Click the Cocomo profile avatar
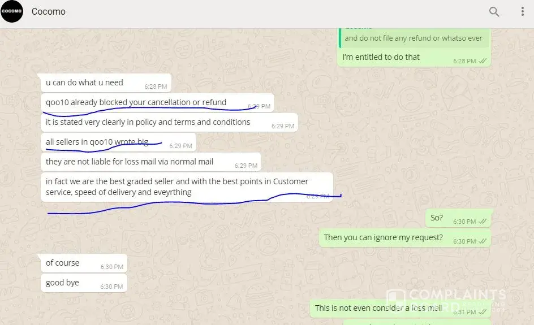 point(11,11)
